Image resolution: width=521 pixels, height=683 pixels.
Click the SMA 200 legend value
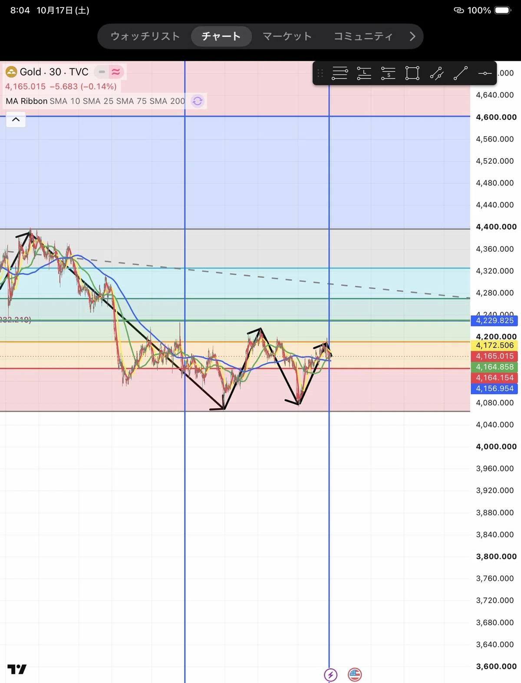[x=167, y=101]
